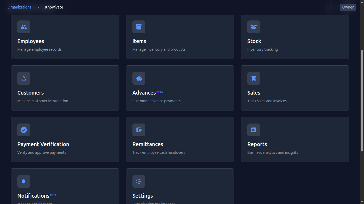Click the Items archive box icon

pyautogui.click(x=139, y=27)
